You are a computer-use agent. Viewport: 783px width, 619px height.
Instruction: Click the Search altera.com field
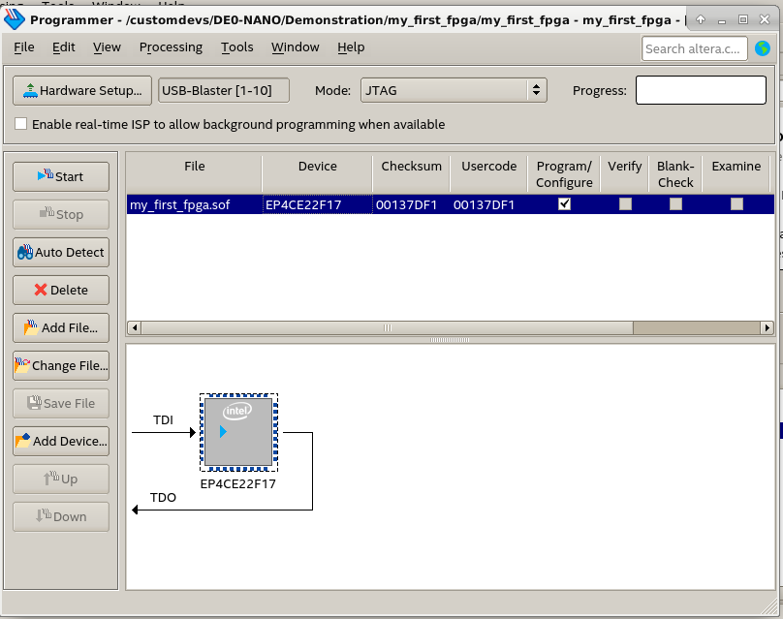click(694, 49)
